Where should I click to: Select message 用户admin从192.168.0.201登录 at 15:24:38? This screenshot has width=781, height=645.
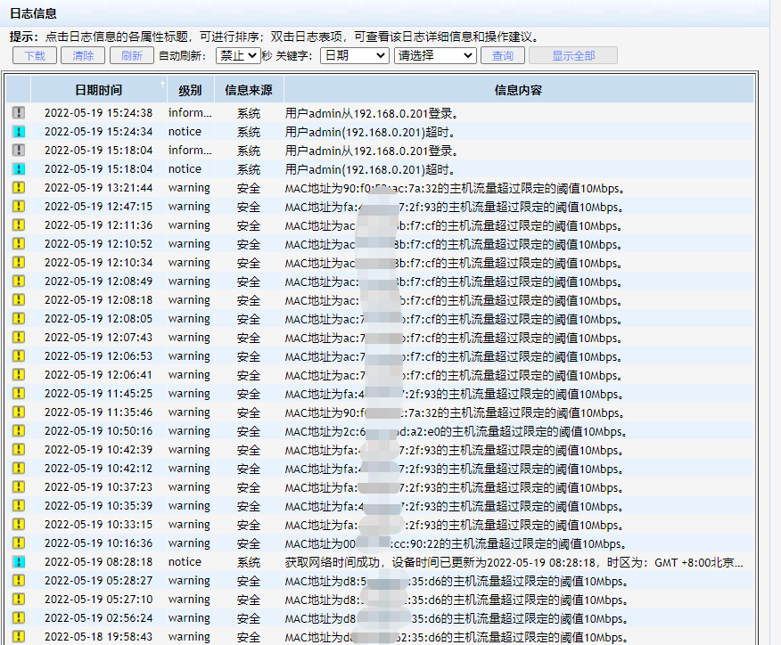pyautogui.click(x=371, y=113)
